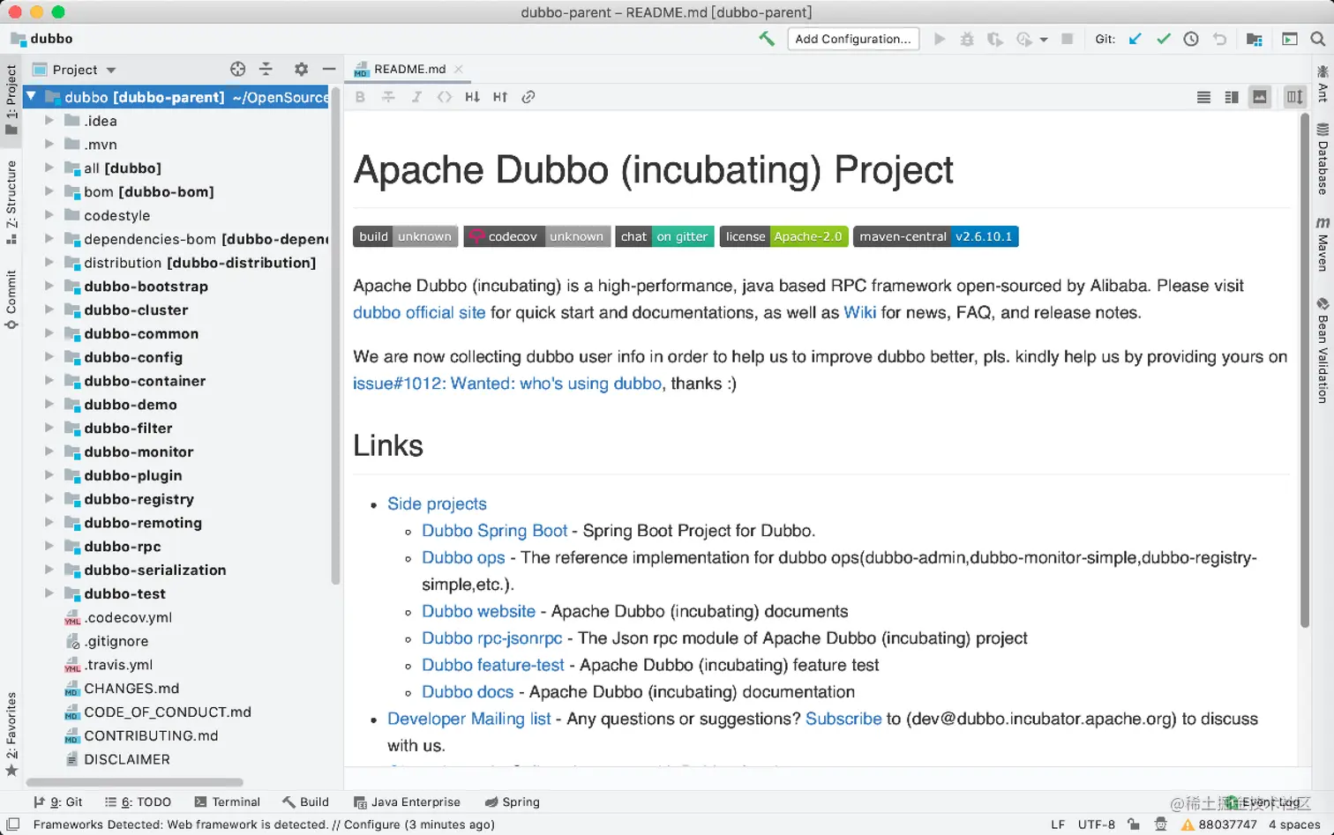Click Add Configuration button
The height and width of the screenshot is (835, 1334).
[853, 39]
